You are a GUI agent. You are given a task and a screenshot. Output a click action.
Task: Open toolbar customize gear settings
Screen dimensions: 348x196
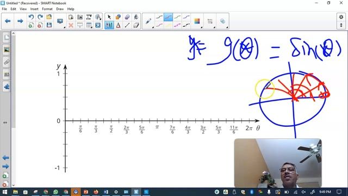pos(341,17)
